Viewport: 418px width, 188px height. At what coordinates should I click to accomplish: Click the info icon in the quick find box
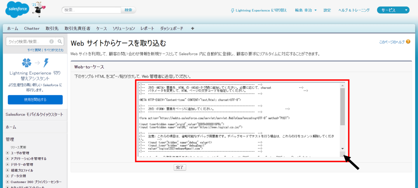pyautogui.click(x=52, y=41)
